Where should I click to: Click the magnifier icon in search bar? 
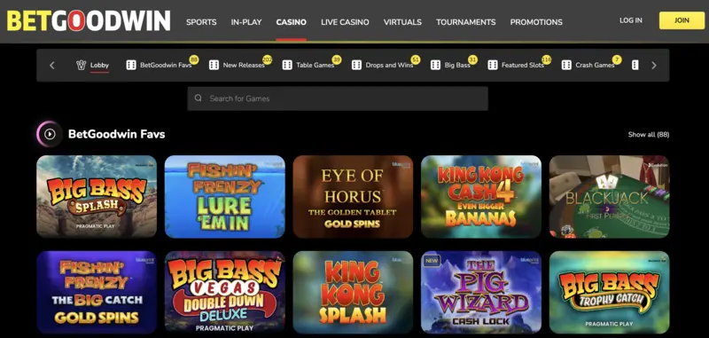tap(198, 98)
